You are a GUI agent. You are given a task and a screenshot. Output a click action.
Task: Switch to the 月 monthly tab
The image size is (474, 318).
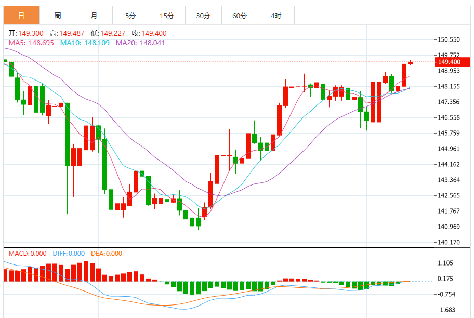[94, 16]
